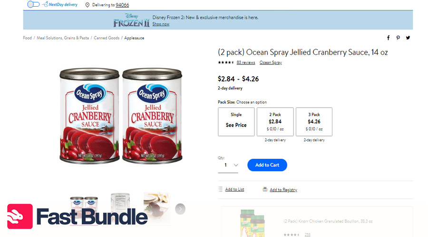Screen dimensions: 428x237
Task: Click the delivery location pin icon
Action: point(88,5)
